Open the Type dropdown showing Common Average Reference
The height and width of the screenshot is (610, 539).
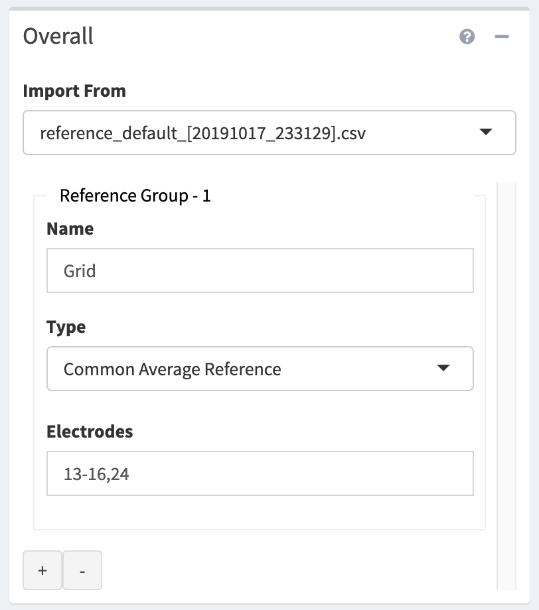click(260, 369)
